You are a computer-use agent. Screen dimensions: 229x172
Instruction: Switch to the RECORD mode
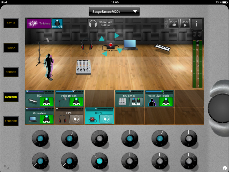tap(11, 72)
